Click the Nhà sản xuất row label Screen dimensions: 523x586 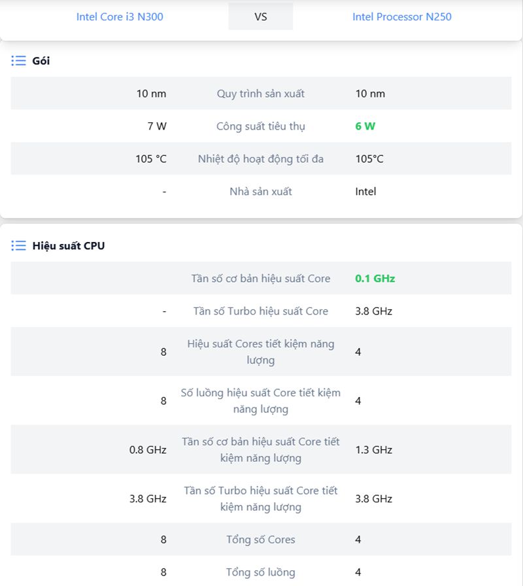click(260, 192)
